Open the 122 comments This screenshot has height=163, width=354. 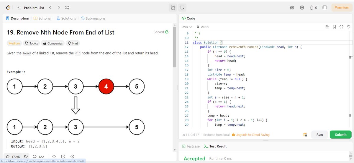(38, 157)
